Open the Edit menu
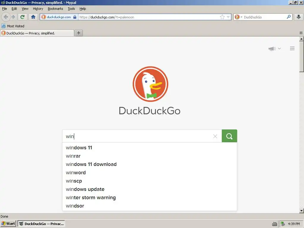 [14, 9]
